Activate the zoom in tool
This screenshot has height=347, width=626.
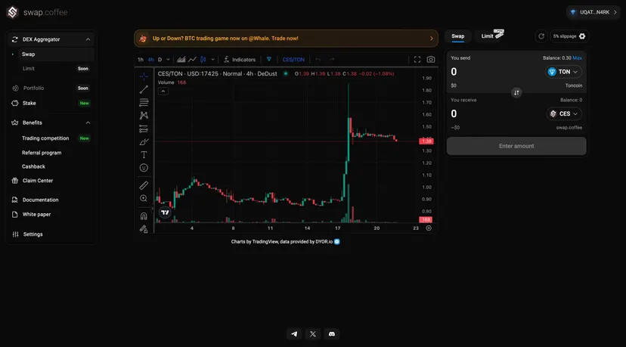click(144, 199)
